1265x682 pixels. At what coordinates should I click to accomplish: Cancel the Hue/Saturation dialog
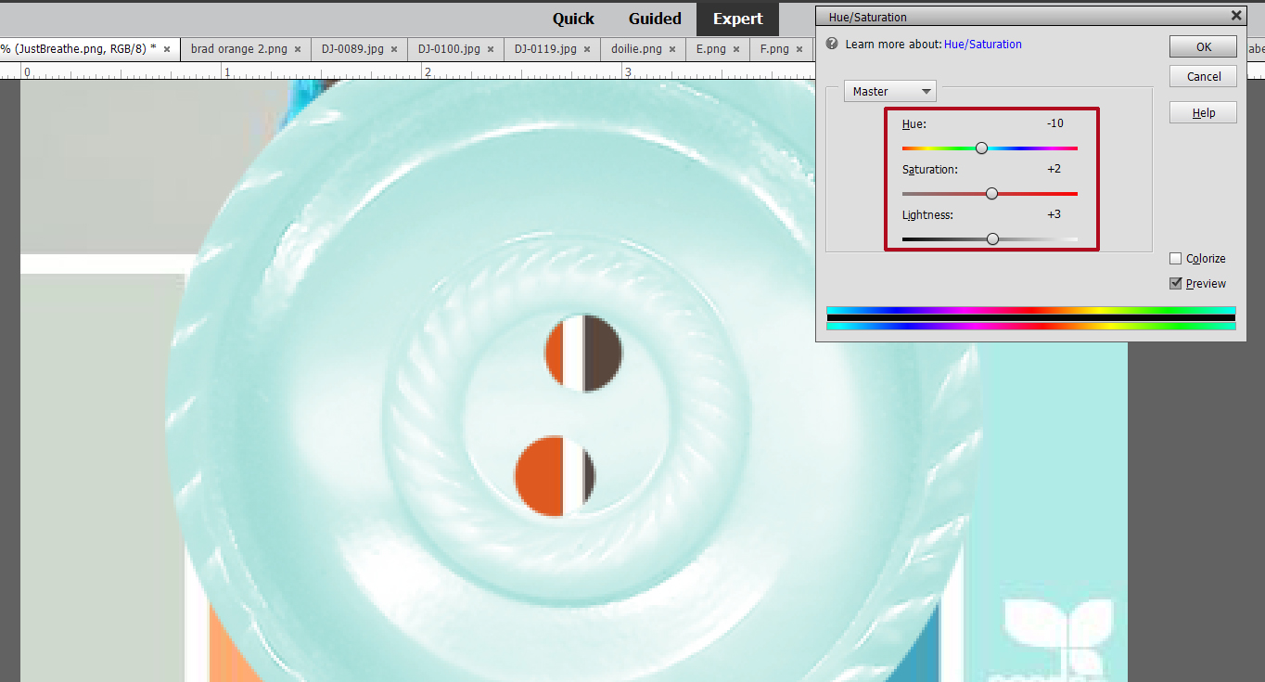tap(1203, 76)
